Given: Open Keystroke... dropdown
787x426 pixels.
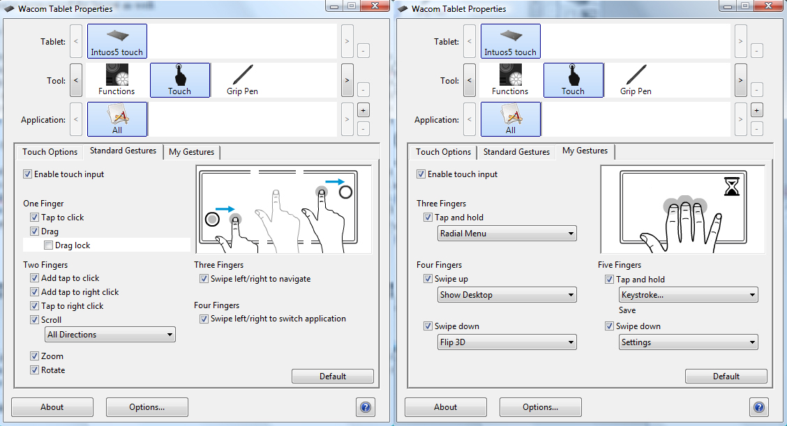Looking at the screenshot, I should (689, 295).
